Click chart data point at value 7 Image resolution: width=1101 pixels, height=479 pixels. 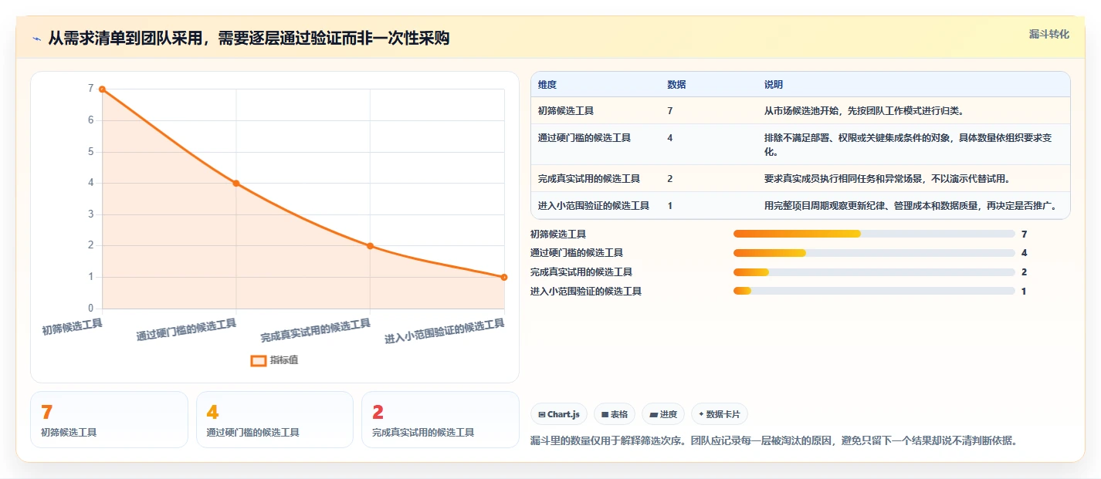pos(102,89)
